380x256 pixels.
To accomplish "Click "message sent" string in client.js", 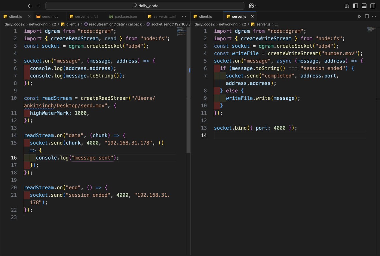I will pyautogui.click(x=92, y=158).
